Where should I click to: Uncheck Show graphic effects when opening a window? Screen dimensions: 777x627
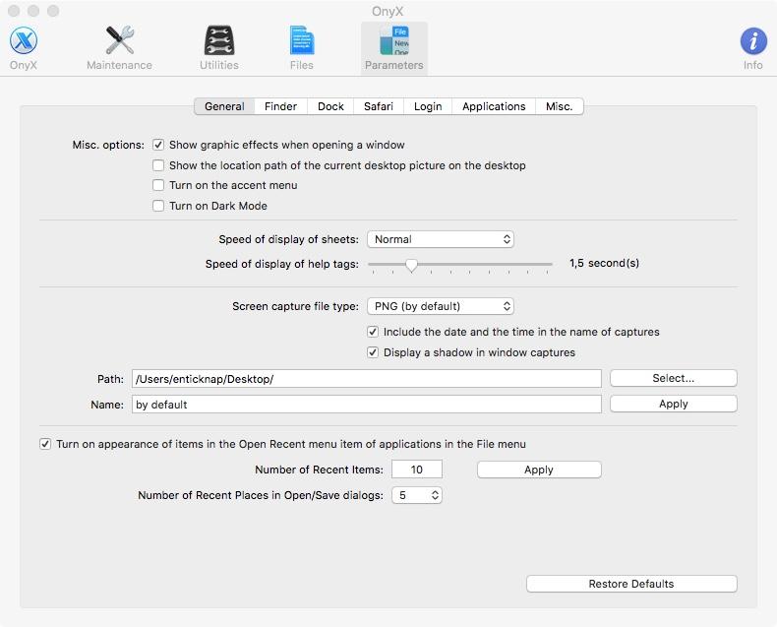[158, 145]
